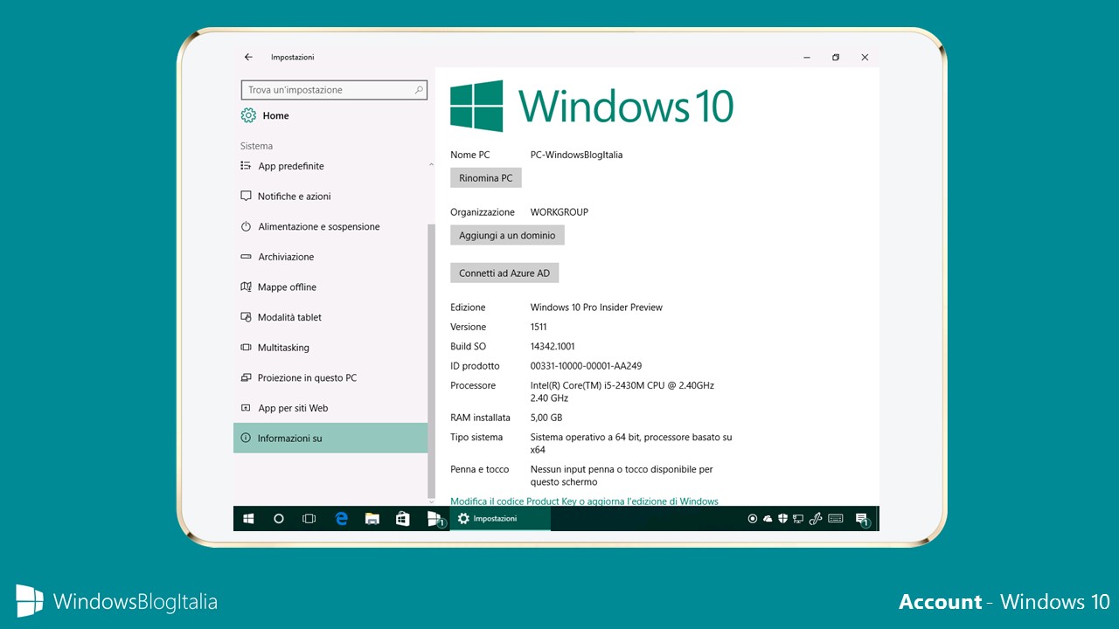This screenshot has height=629, width=1119.
Task: Click the Informazioni su info icon
Action: [246, 438]
